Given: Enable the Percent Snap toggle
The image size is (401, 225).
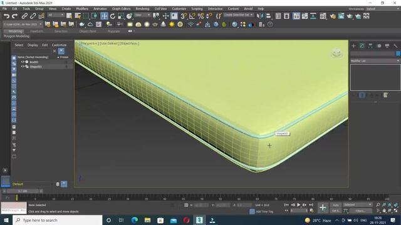Looking at the screenshot, I should click(x=200, y=16).
